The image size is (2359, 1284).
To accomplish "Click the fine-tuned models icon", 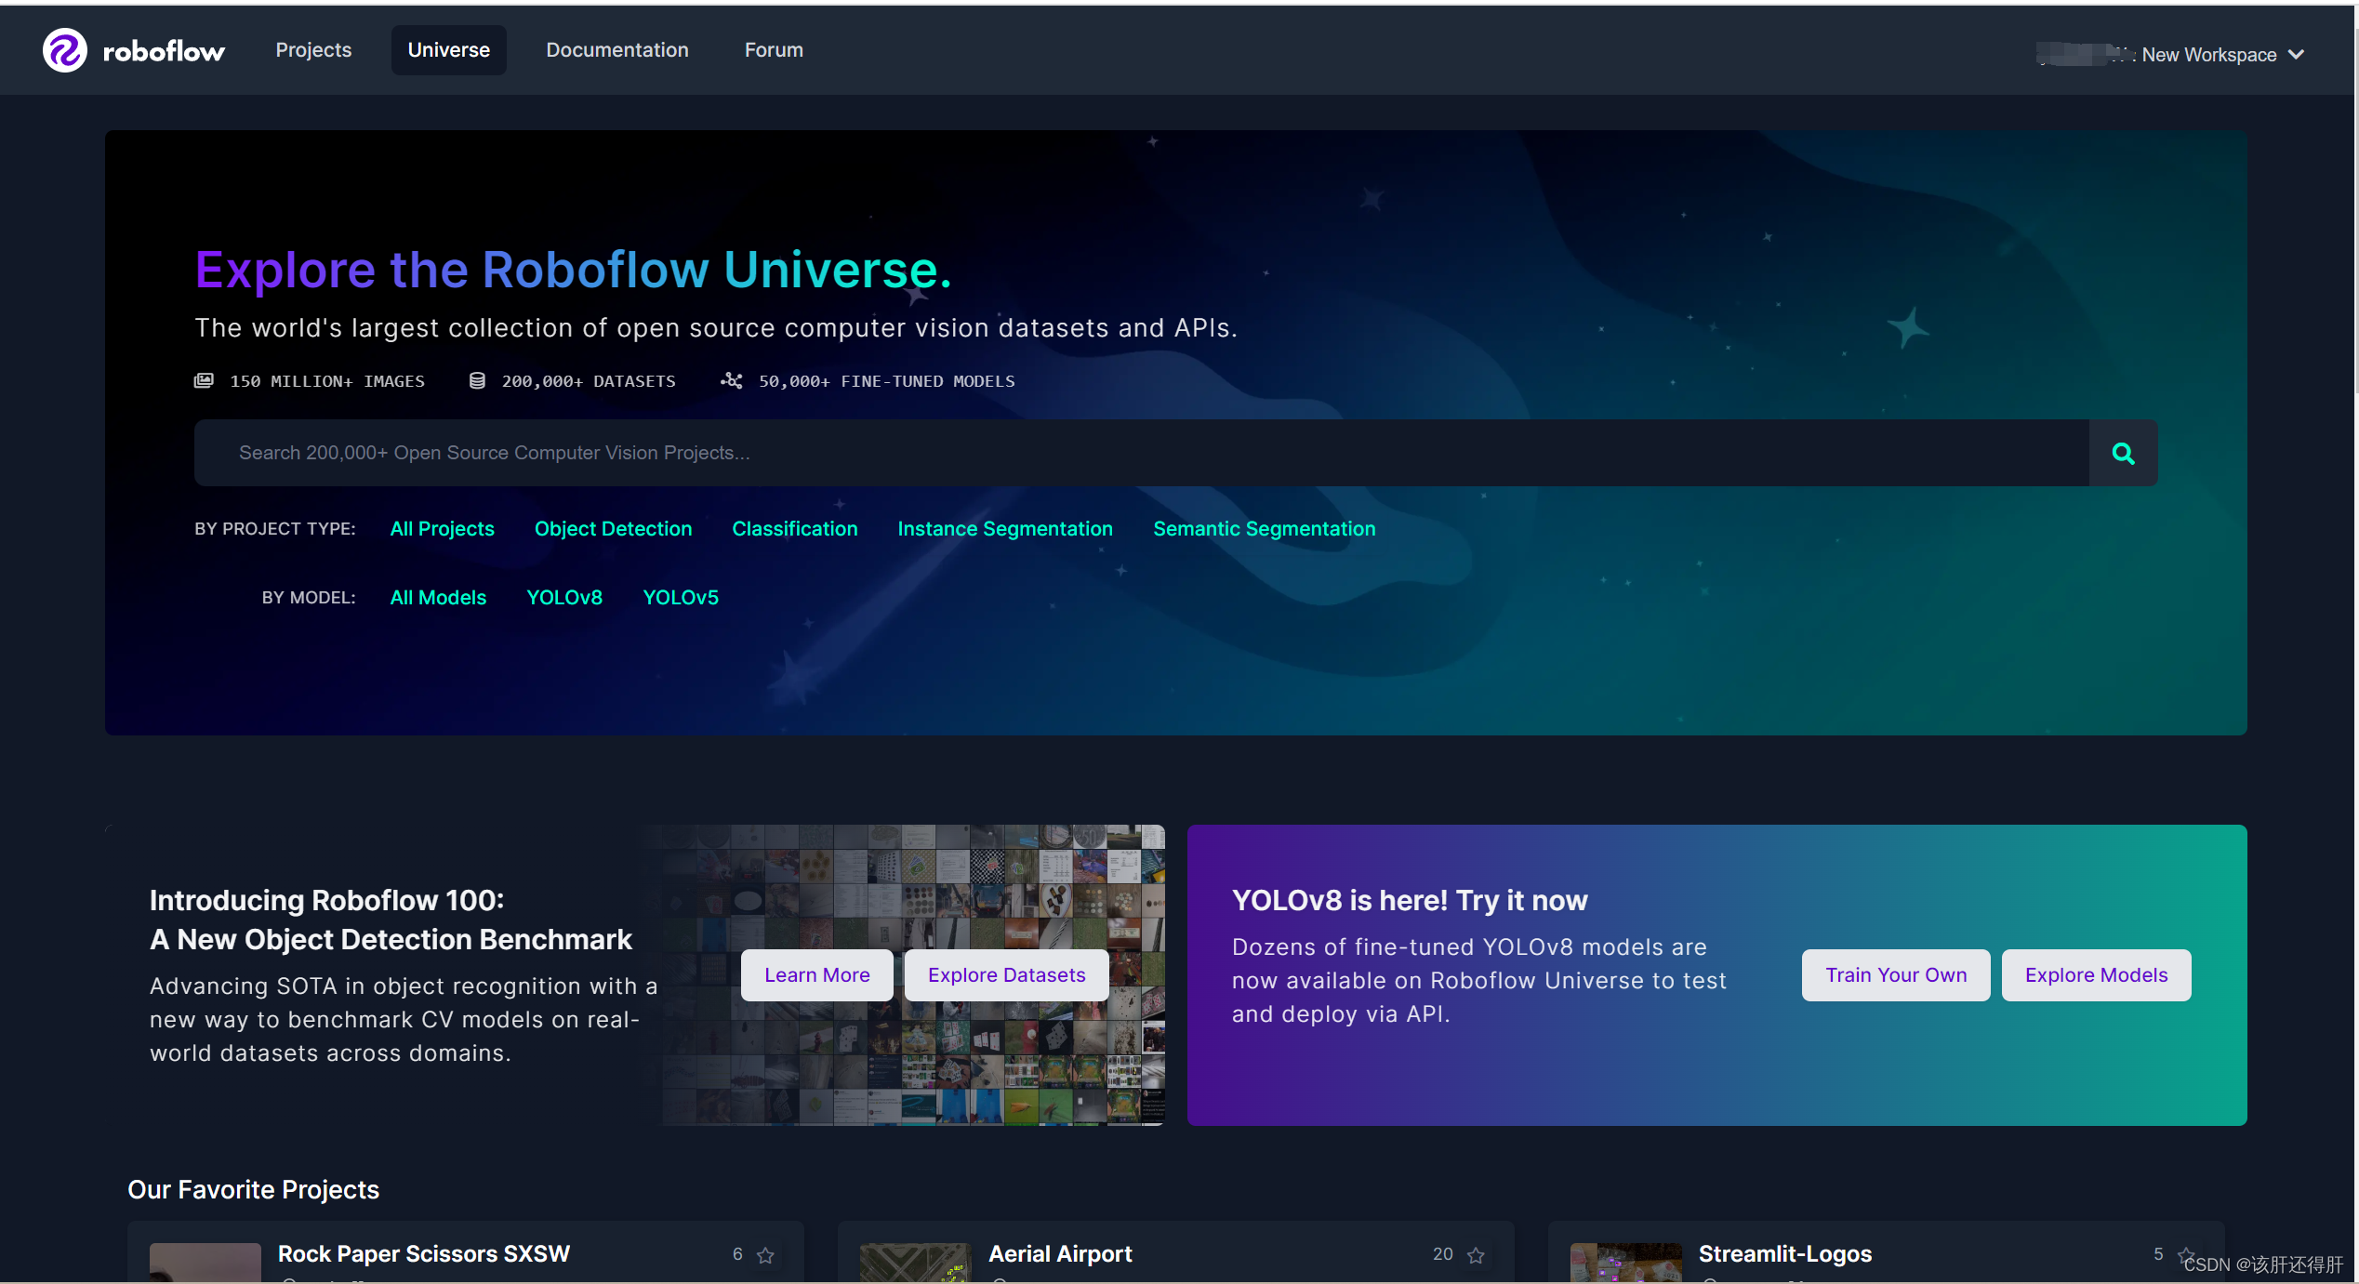I will [x=732, y=381].
